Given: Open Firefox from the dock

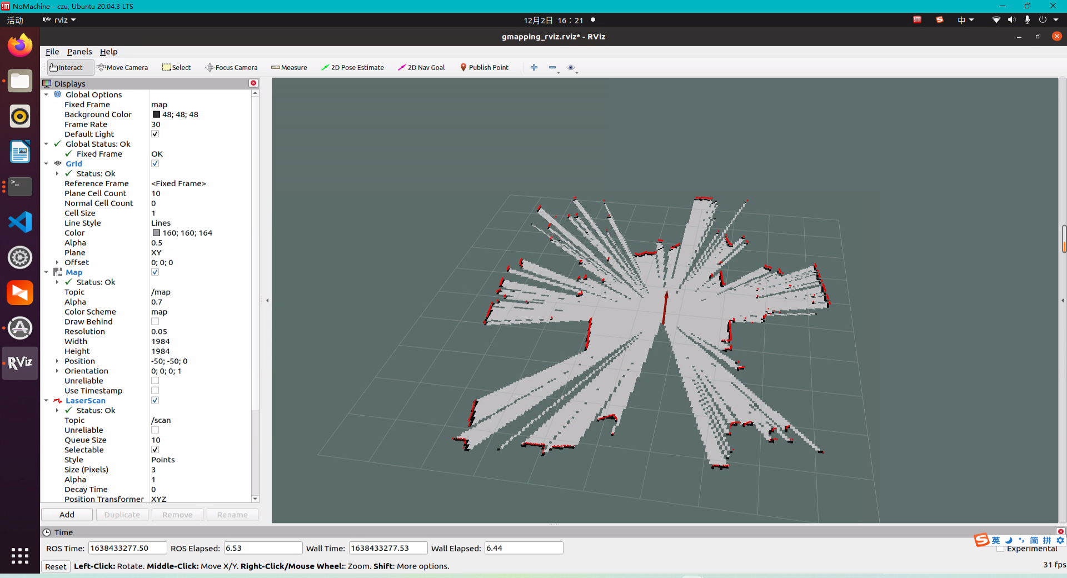Looking at the screenshot, I should click(x=20, y=46).
